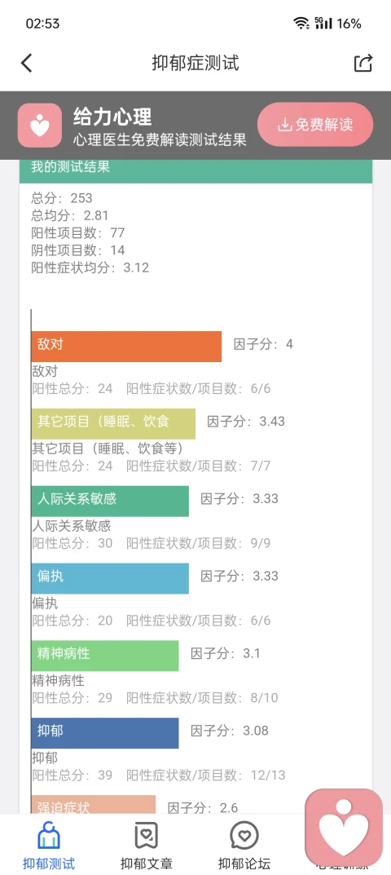Open the 抑郁论坛 chat icon

244,836
